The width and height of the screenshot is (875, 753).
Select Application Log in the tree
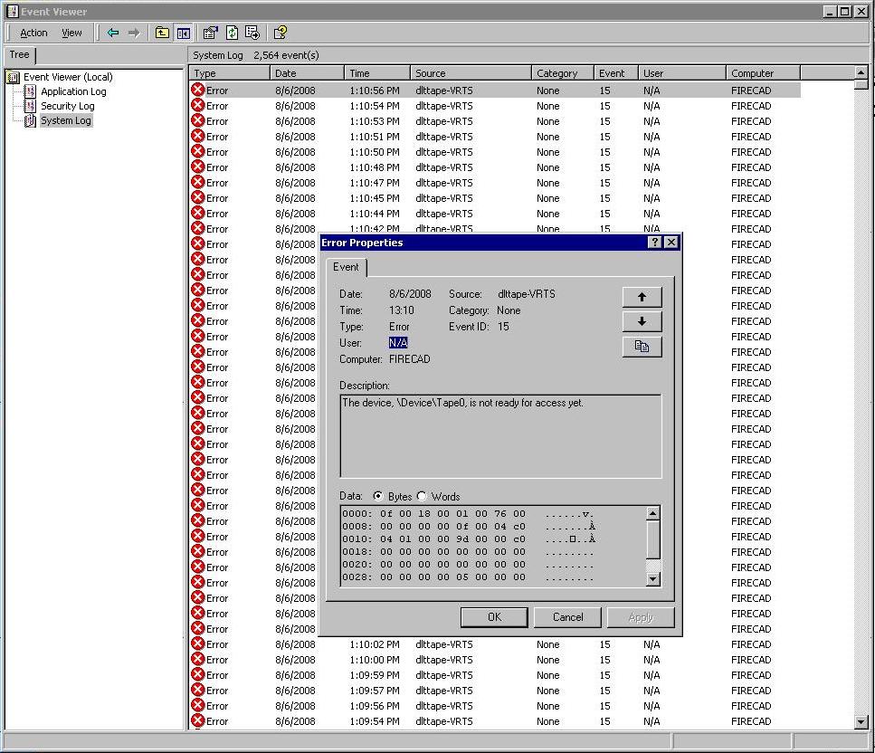[x=73, y=91]
